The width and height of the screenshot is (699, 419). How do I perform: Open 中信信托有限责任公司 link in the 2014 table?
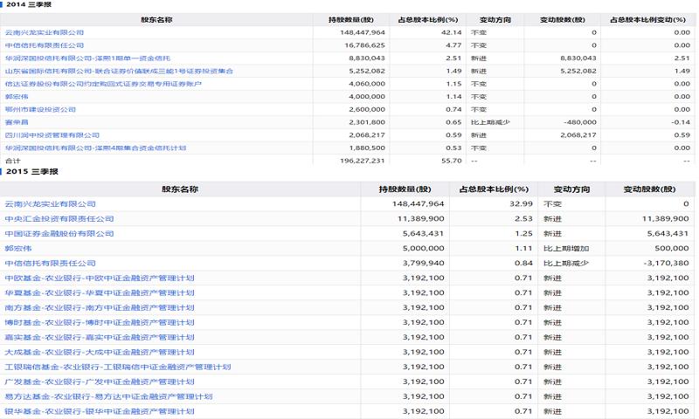[45, 45]
